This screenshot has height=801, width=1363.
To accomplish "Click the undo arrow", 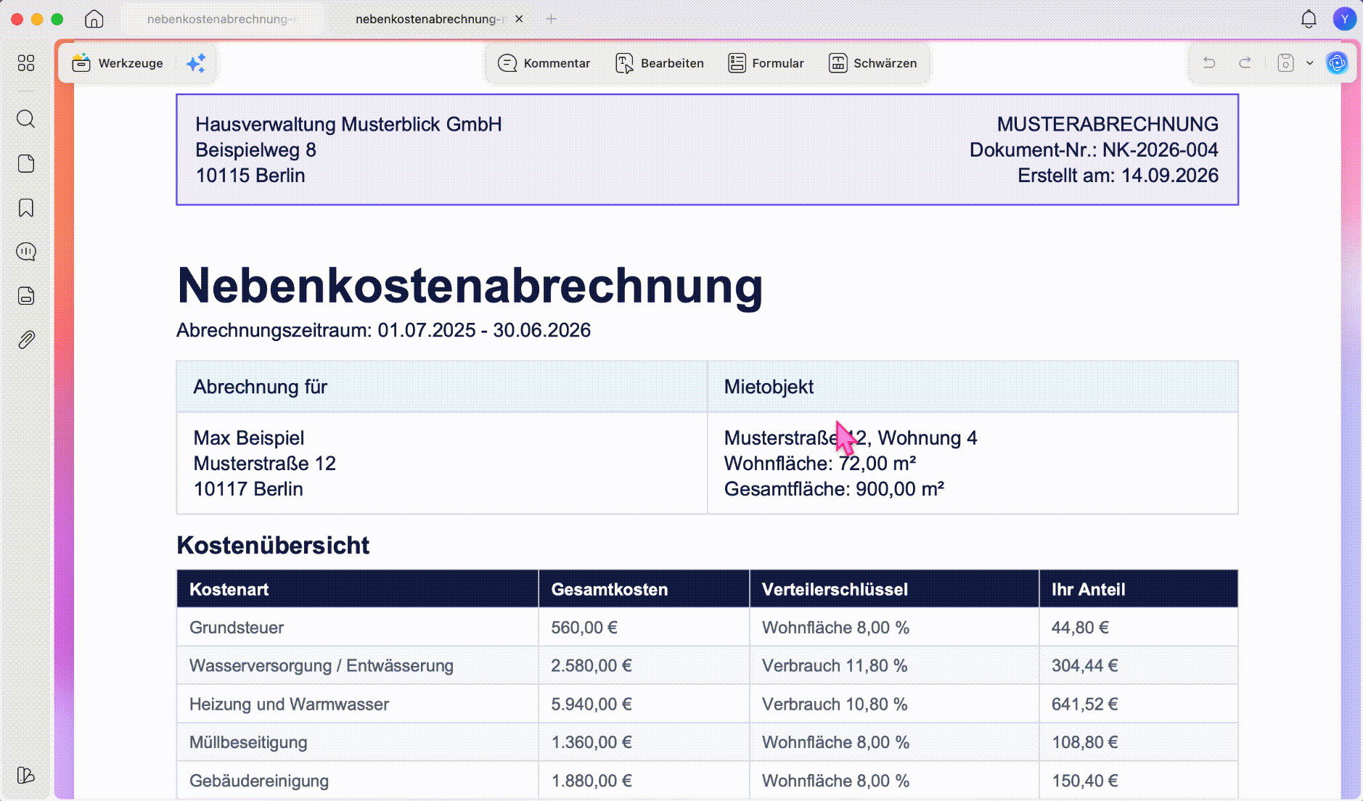I will (1209, 63).
